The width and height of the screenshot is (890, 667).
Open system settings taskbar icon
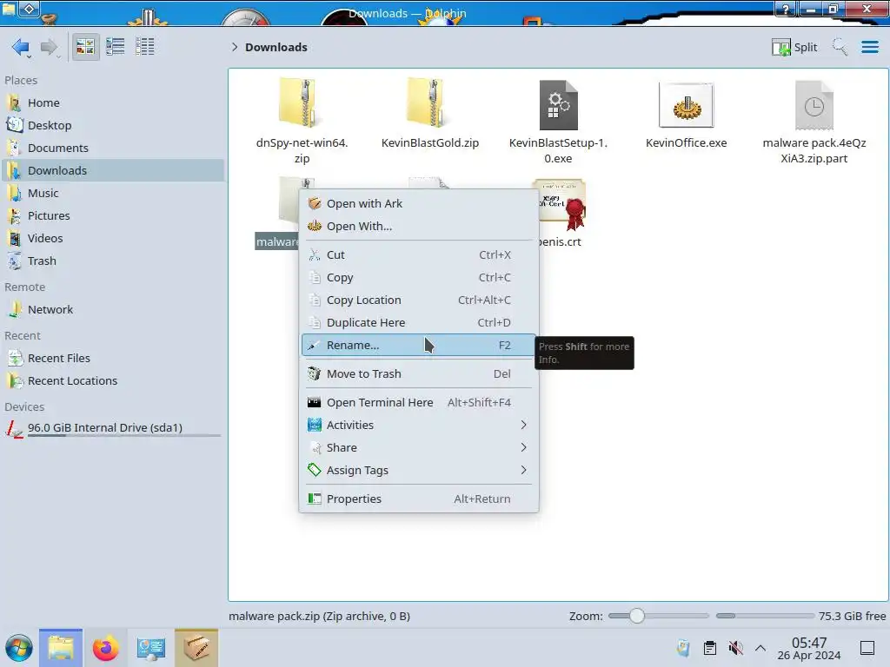(x=151, y=648)
